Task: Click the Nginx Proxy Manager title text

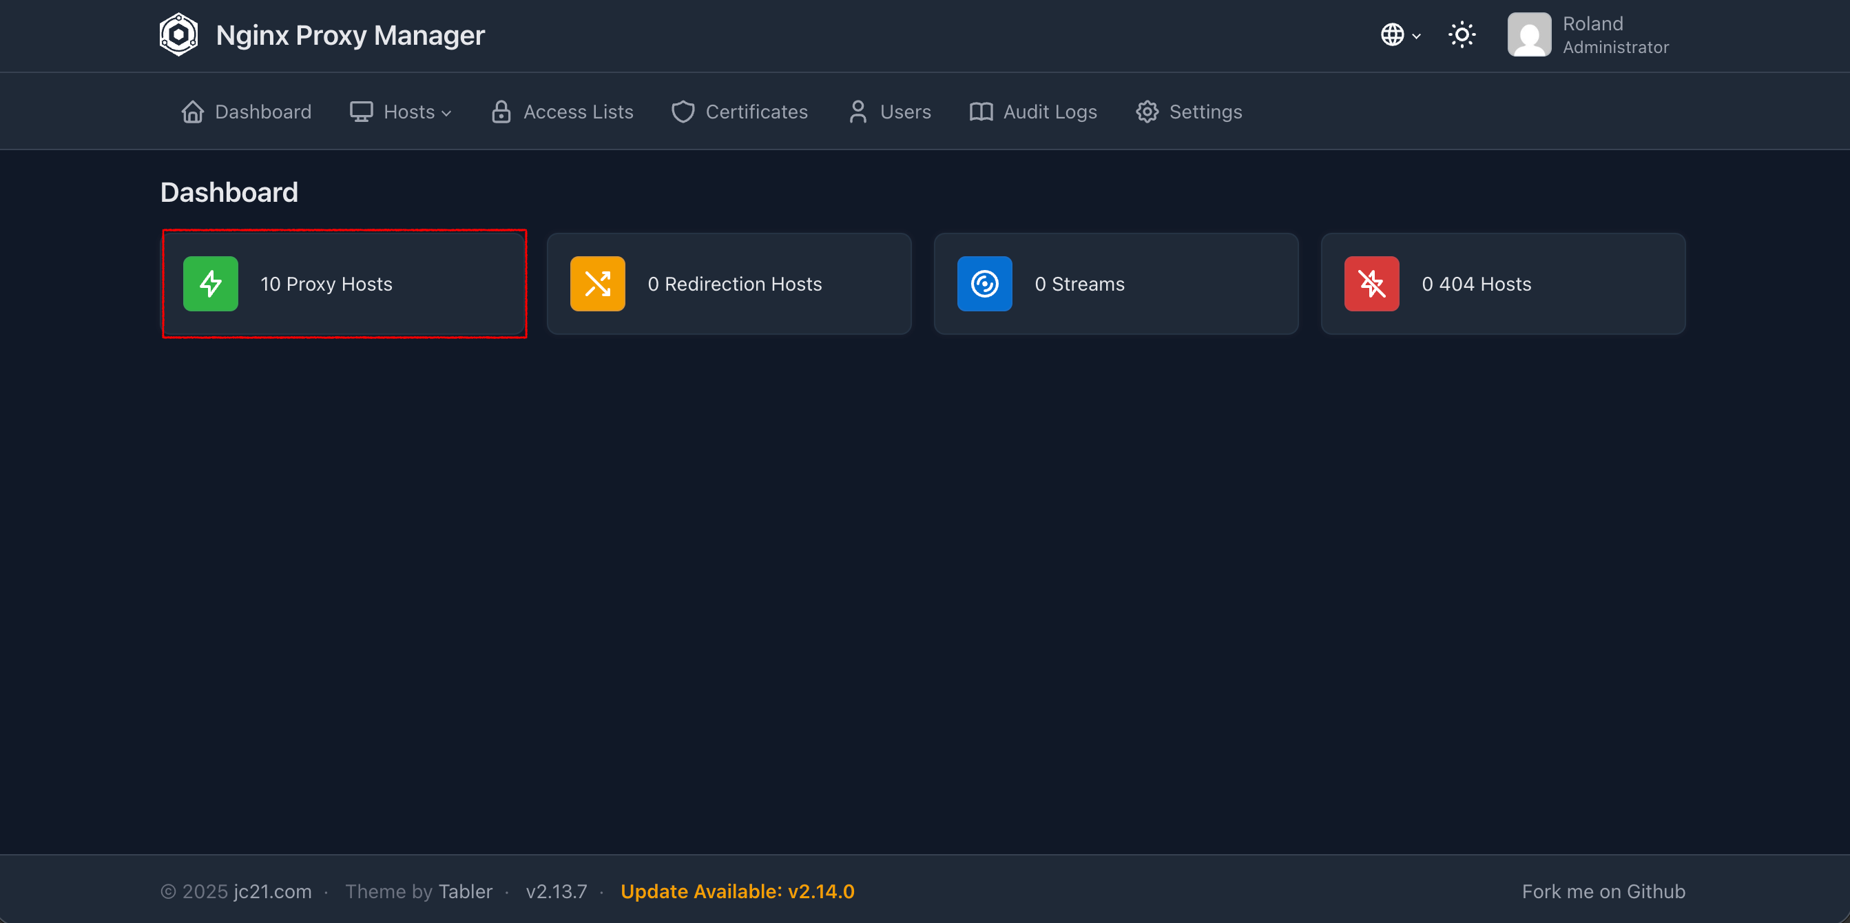Action: (x=351, y=35)
